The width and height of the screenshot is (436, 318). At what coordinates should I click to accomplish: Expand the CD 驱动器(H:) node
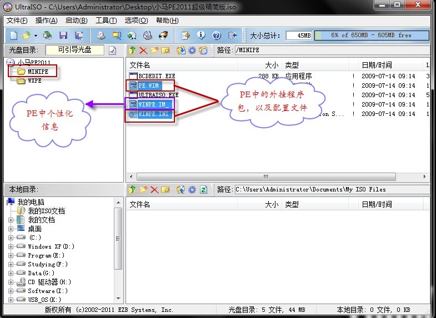[11, 282]
